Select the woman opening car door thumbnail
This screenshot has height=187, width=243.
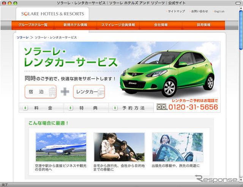(x=177, y=147)
